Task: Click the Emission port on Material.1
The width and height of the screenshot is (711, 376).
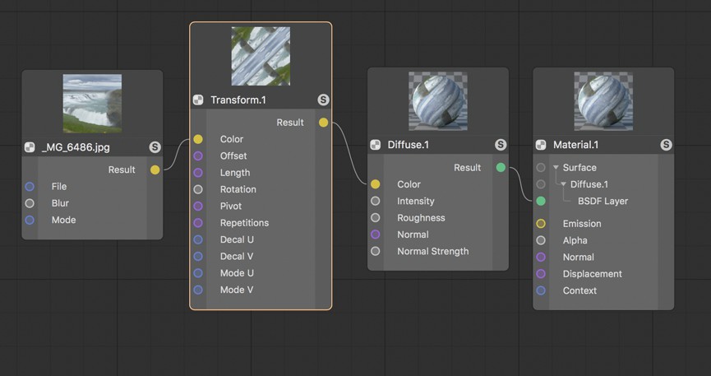Action: click(541, 224)
